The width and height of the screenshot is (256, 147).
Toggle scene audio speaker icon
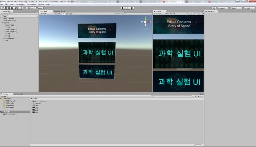coord(67,14)
